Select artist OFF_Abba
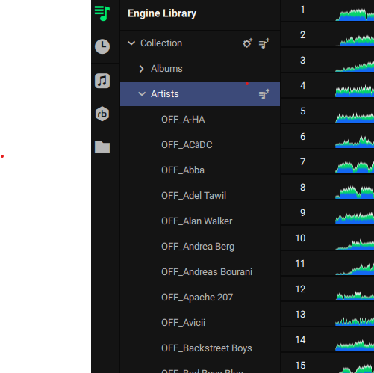This screenshot has height=373, width=374. pos(183,170)
